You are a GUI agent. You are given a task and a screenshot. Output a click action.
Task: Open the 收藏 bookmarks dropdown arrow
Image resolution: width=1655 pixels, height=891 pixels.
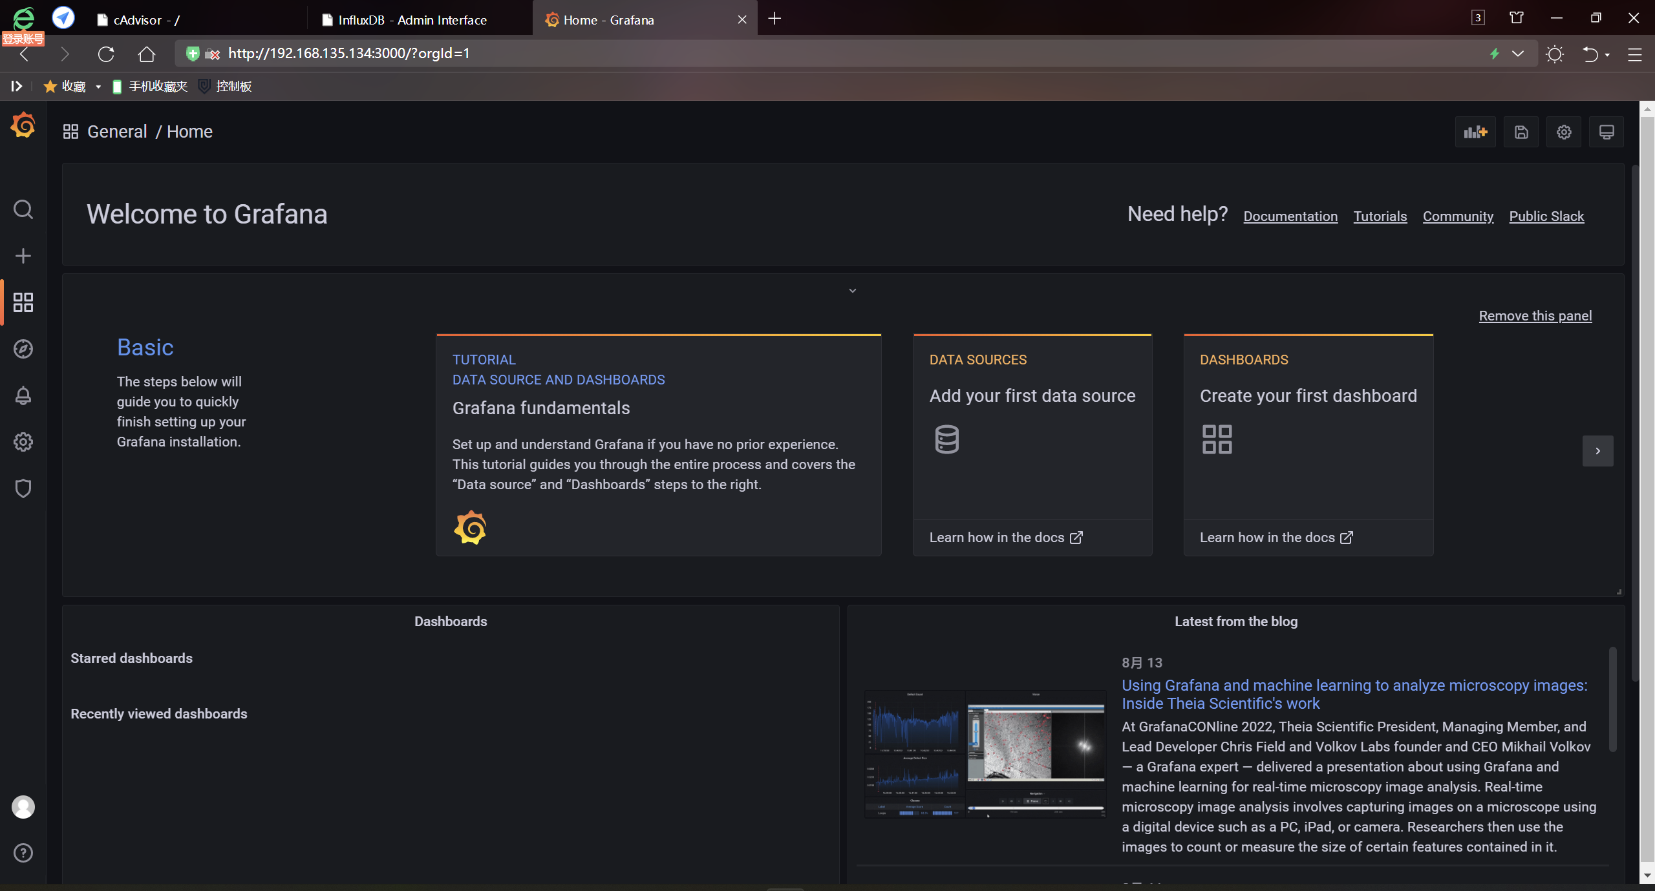98,87
